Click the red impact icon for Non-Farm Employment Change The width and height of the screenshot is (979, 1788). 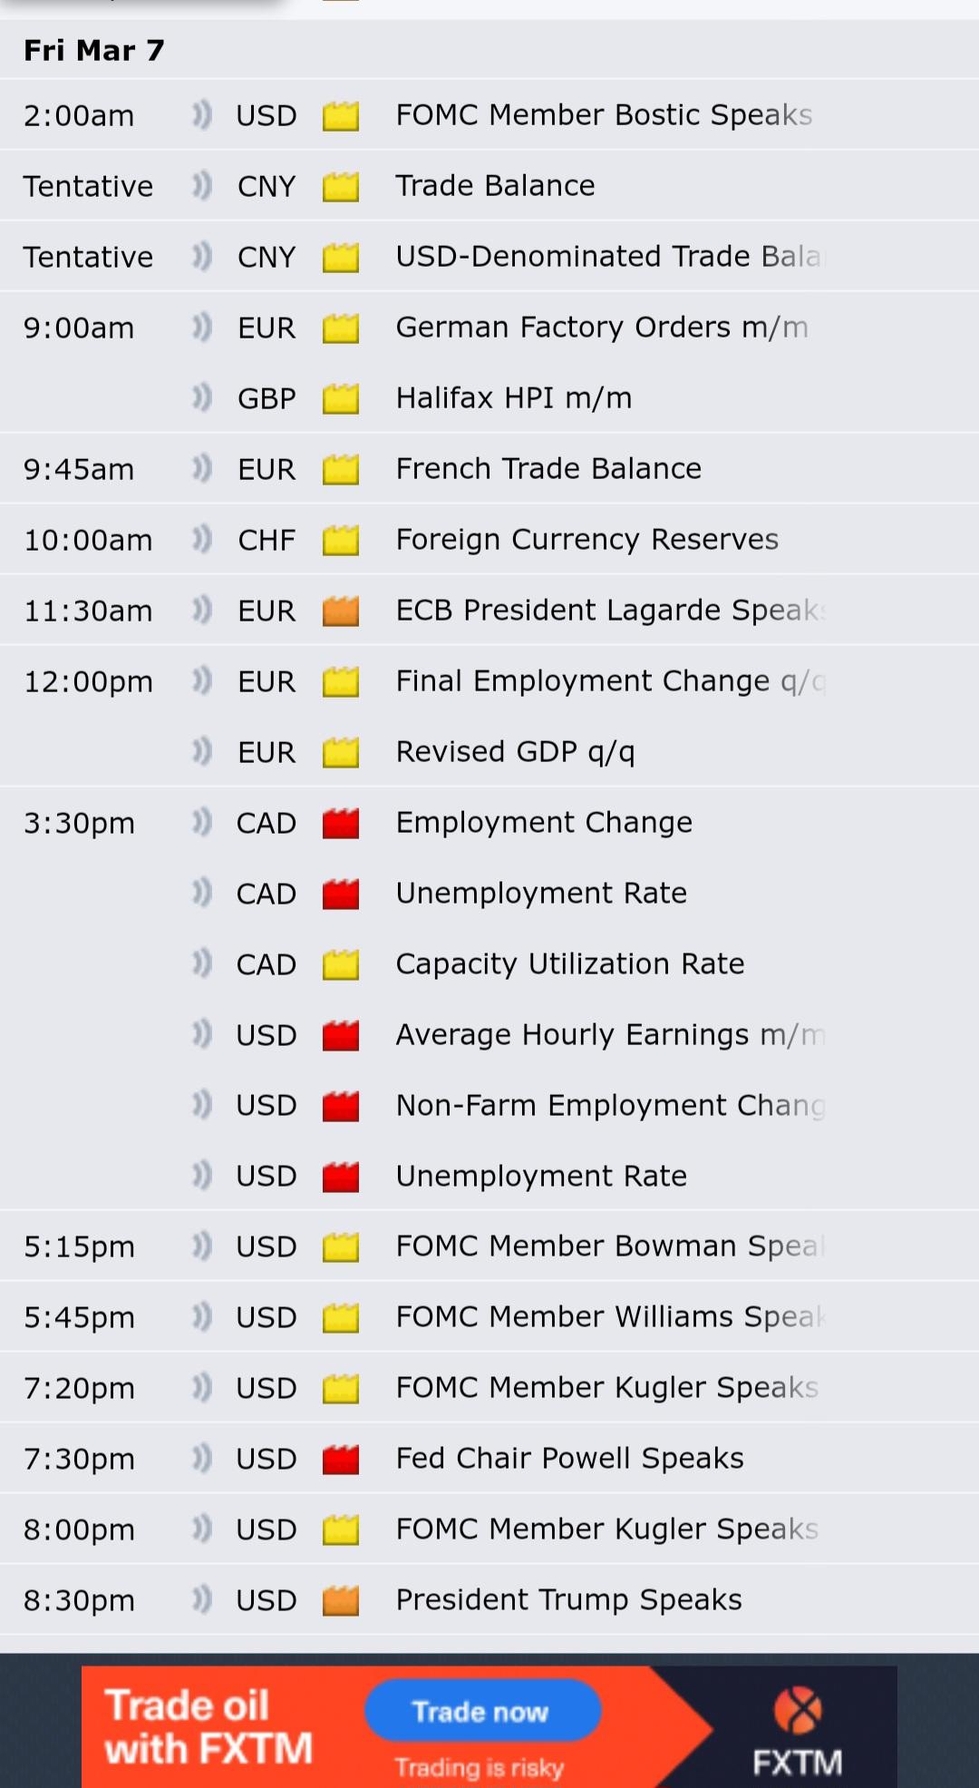341,1106
